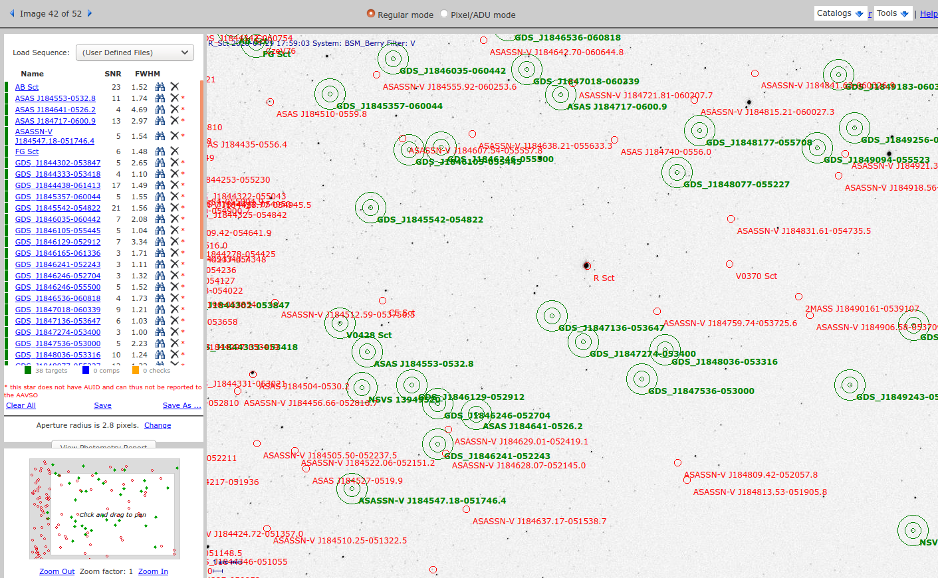Delete ASAS J184717-0600.9 with its X icon

click(175, 121)
